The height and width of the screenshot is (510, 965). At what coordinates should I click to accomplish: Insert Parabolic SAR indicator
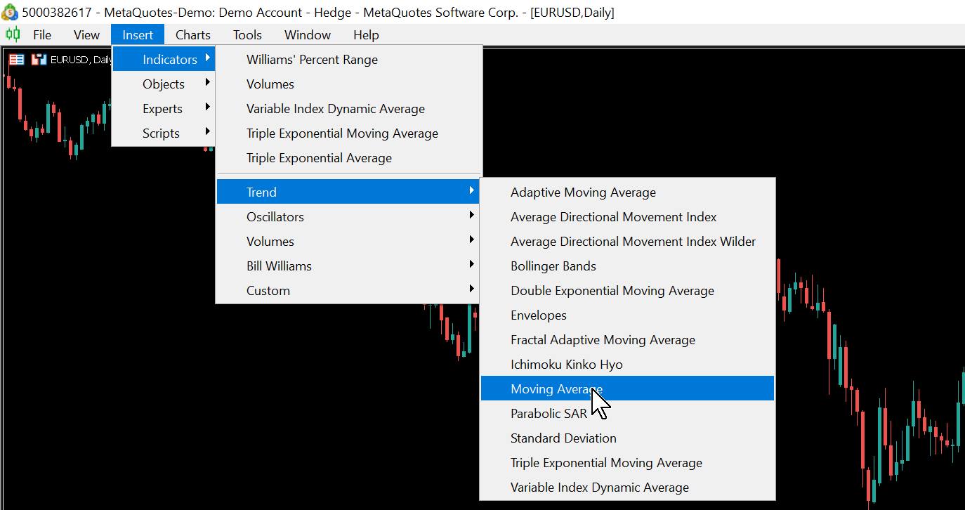pyautogui.click(x=627, y=413)
